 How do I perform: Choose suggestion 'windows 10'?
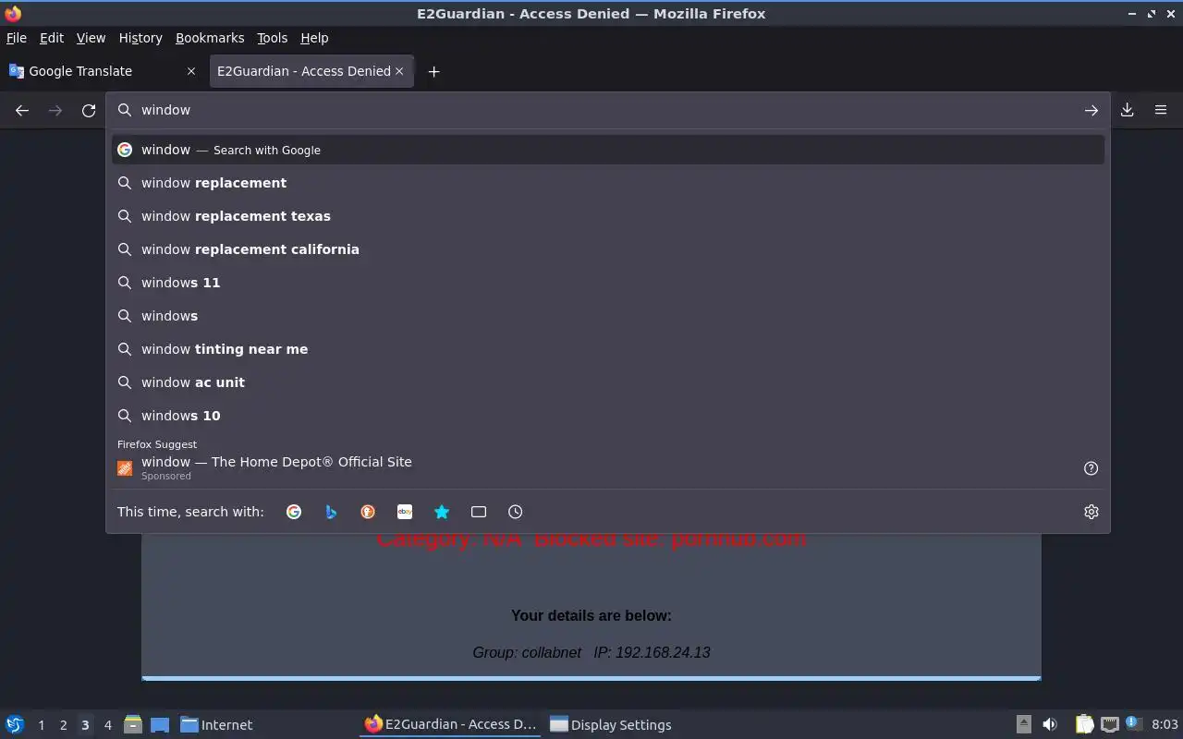coord(608,416)
